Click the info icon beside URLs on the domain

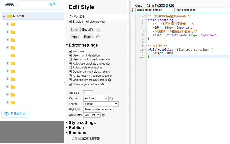point(133,10)
